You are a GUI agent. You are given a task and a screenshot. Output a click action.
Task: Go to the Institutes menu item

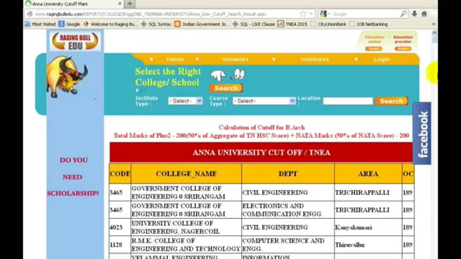pos(315,59)
